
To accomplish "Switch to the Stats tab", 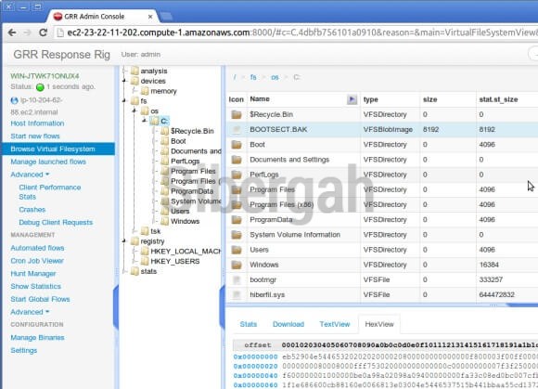I will click(x=249, y=324).
